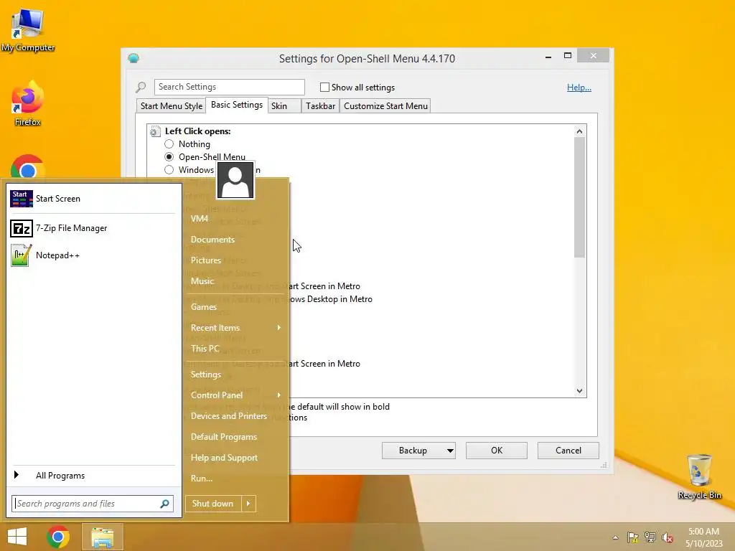735x551 pixels.
Task: Open This PC from start menu
Action: coord(205,349)
